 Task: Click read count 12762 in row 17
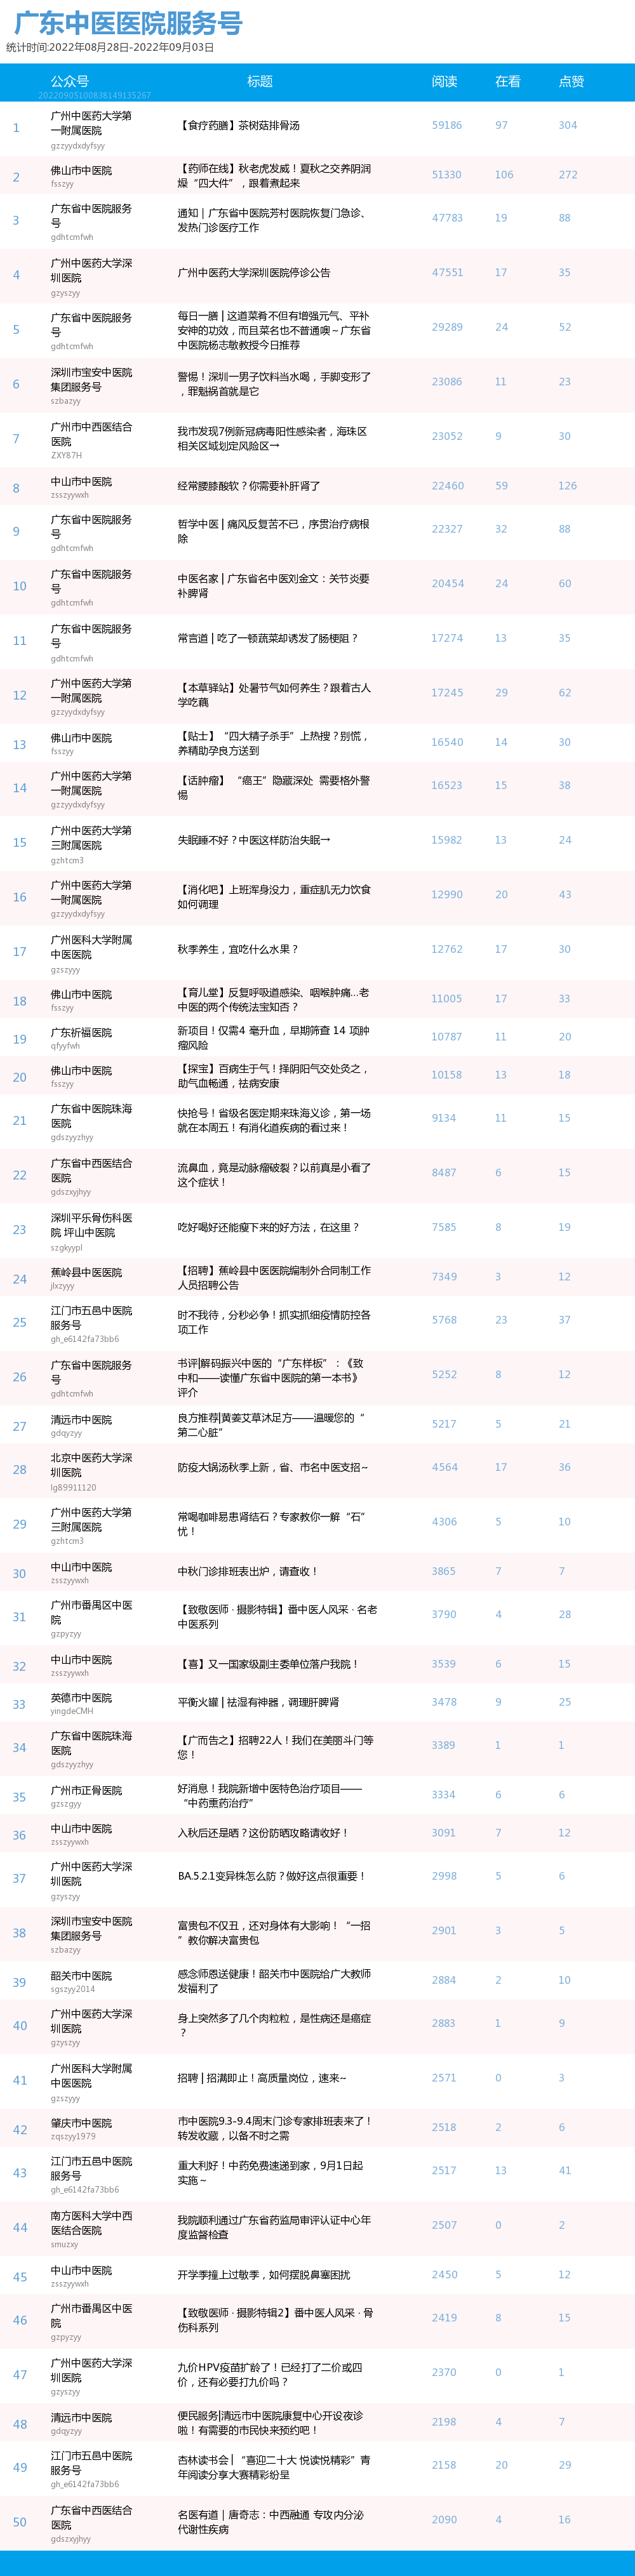coord(447,949)
